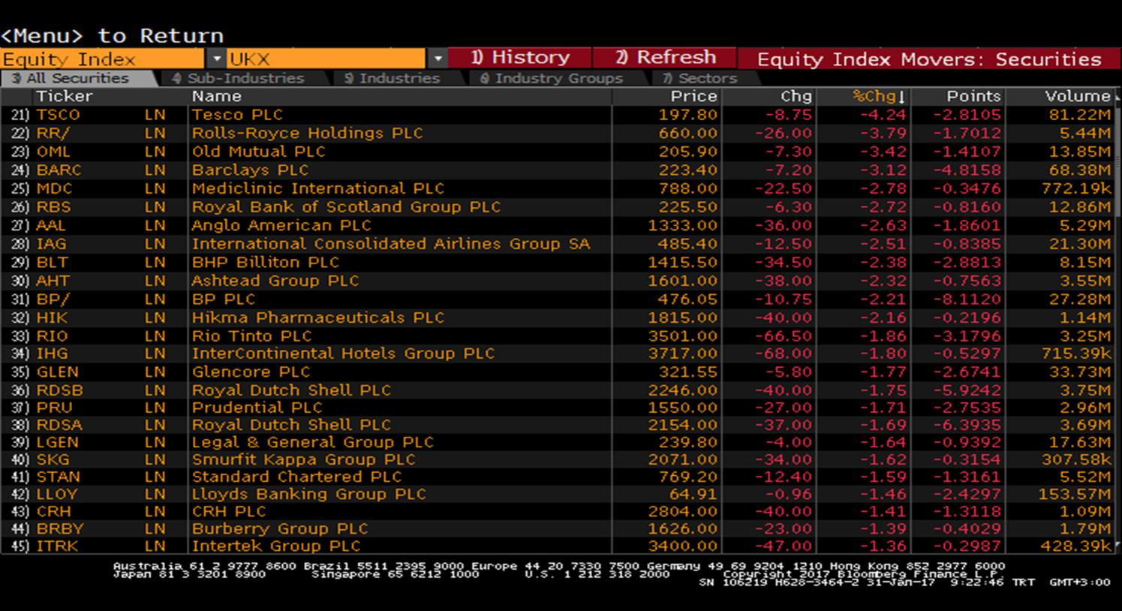This screenshot has width=1122, height=611.
Task: Click BHP Billiton PLC name
Action: click(x=265, y=262)
